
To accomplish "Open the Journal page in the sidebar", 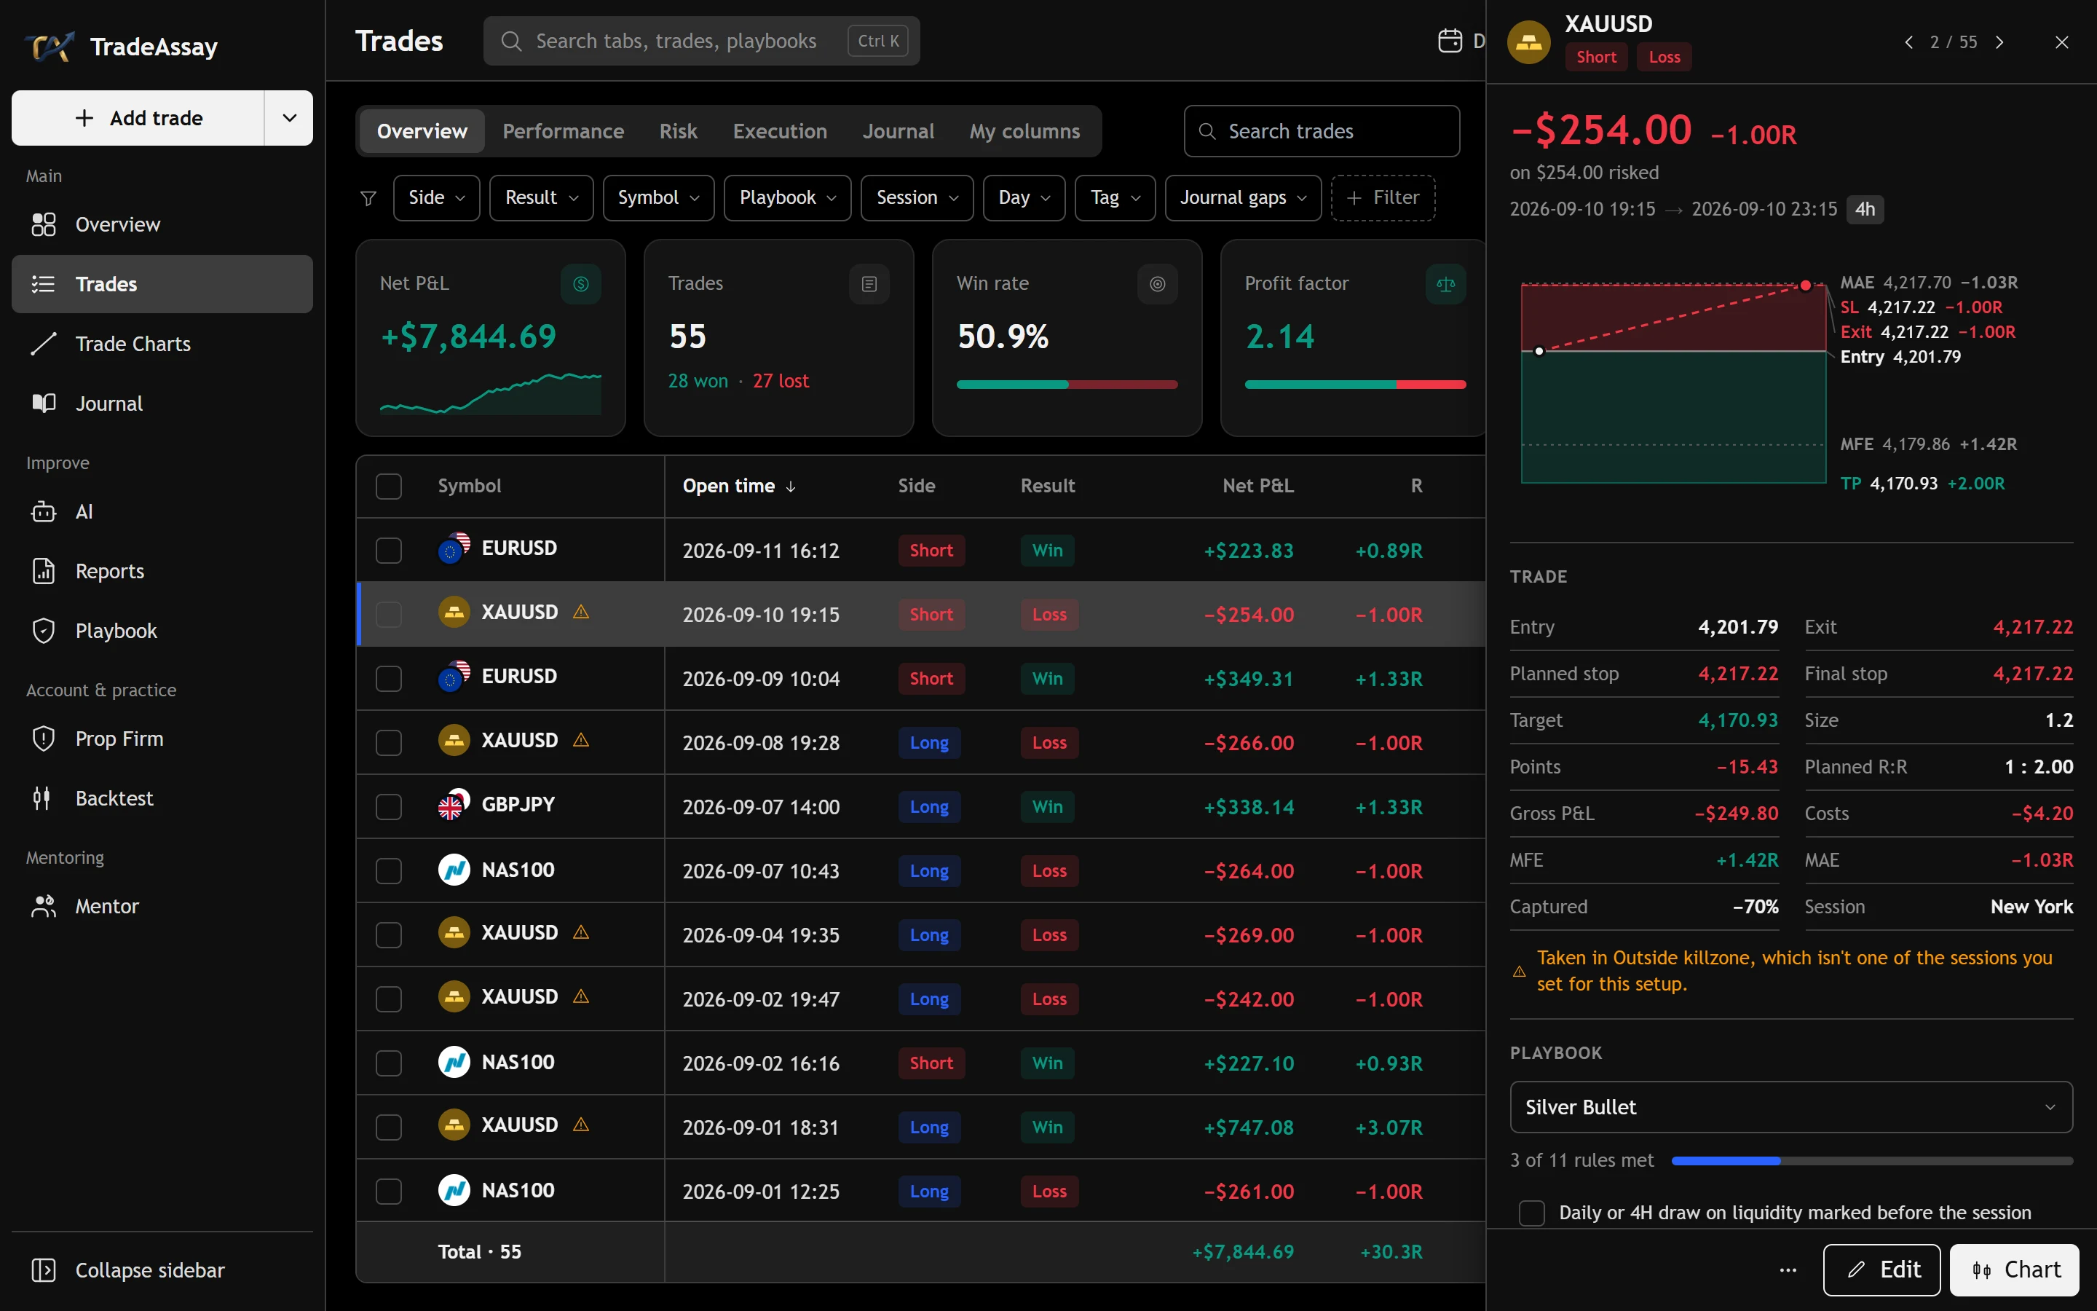I will (162, 404).
